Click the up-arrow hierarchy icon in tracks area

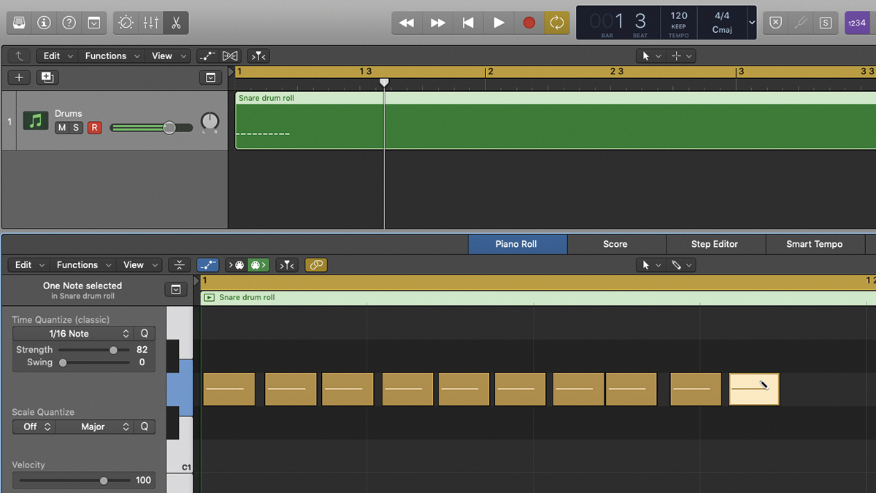point(19,56)
